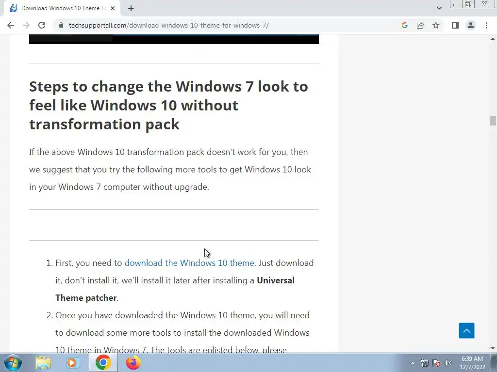Bookmark this tab with star
The width and height of the screenshot is (497, 372).
coord(436,25)
